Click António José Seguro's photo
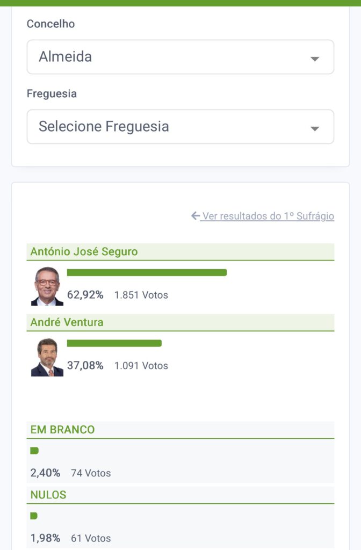 [47, 286]
